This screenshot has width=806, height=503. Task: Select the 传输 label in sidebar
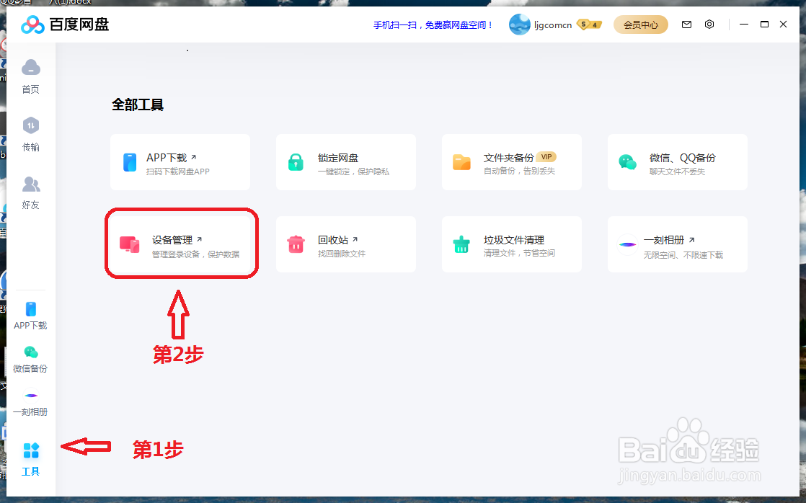click(x=31, y=148)
